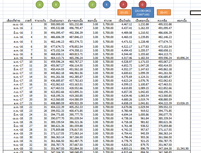Select the yearly interest total 11,341.90
The height and width of the screenshot is (153, 201).
182,149
